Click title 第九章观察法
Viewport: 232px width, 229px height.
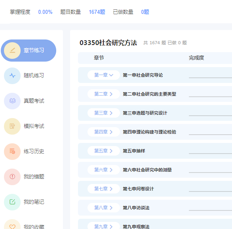pos(136,227)
